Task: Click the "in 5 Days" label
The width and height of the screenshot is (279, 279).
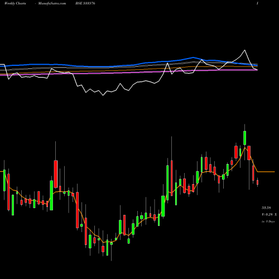Action: point(268,222)
